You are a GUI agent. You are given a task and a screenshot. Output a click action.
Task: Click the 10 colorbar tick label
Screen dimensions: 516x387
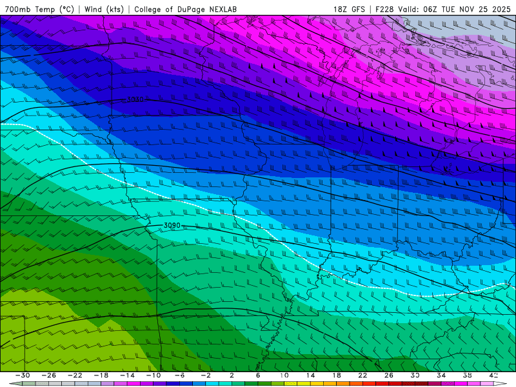(x=284, y=375)
